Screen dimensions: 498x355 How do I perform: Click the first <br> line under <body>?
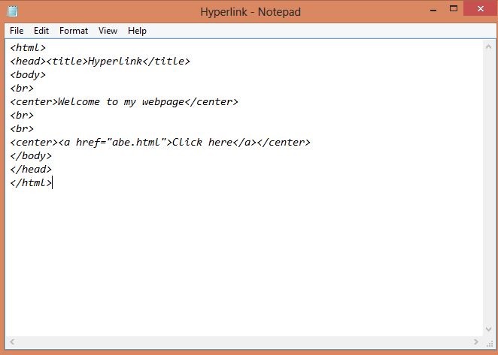point(22,88)
